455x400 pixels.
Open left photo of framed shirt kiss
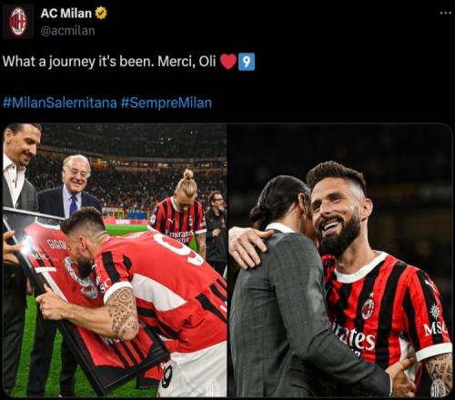115,260
